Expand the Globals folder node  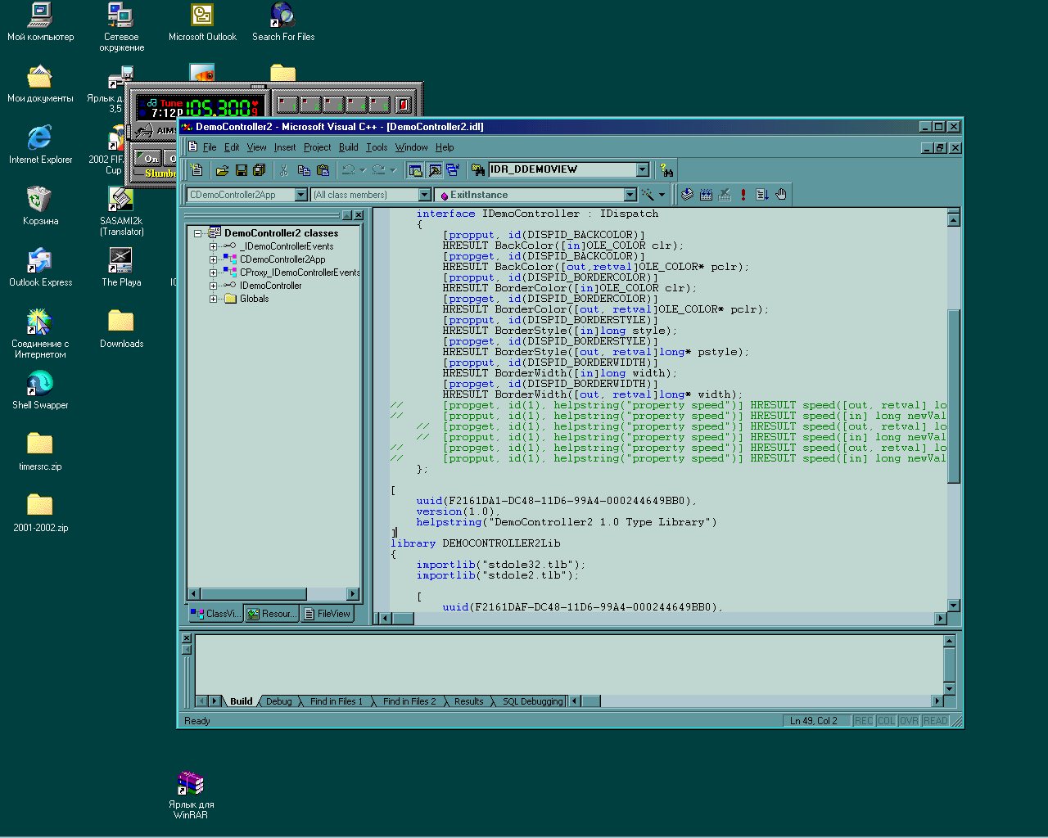(x=213, y=299)
